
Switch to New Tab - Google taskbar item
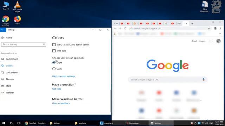pyautogui.click(x=36, y=123)
